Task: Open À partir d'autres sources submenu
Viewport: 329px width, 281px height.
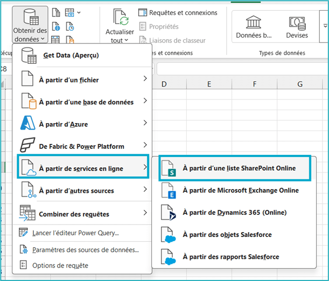Action: coord(82,190)
